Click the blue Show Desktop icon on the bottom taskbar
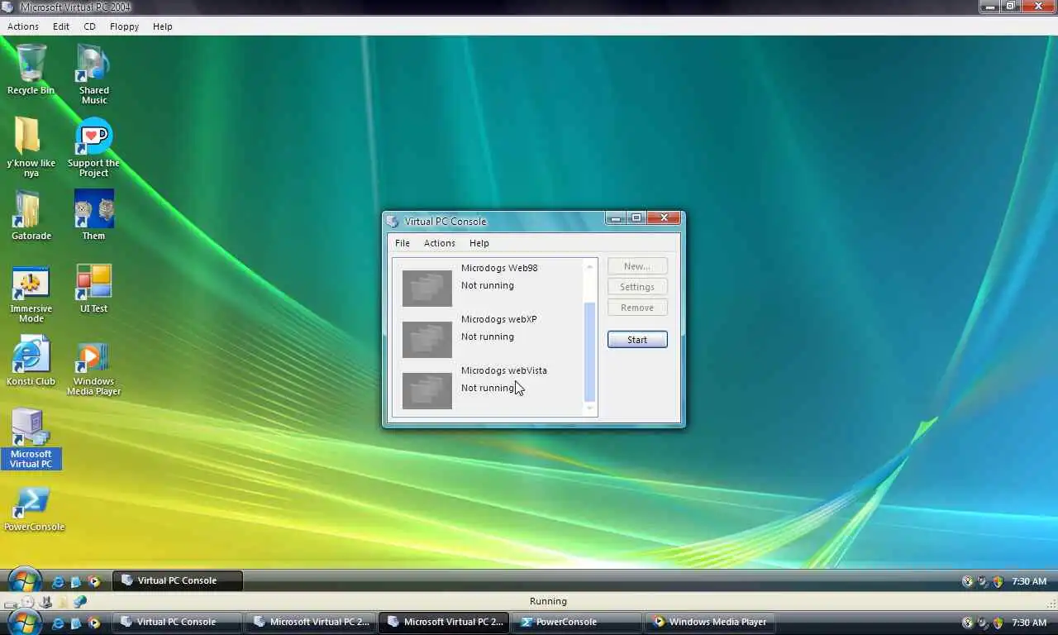This screenshot has width=1058, height=635. [x=76, y=623]
